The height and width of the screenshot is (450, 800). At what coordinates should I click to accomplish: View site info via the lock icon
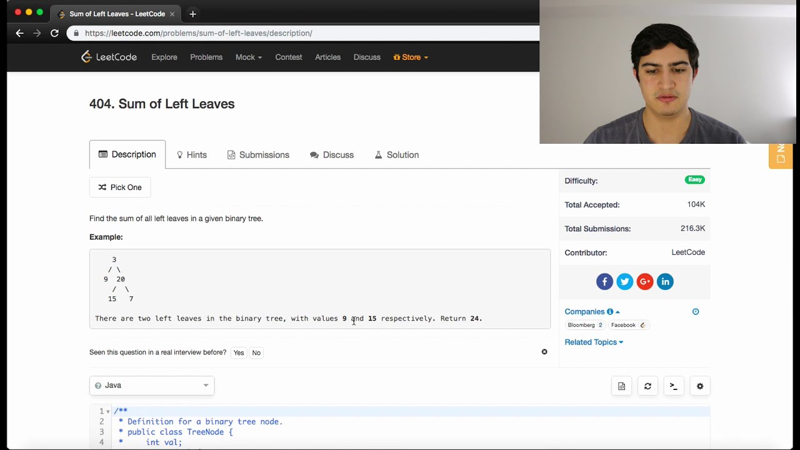pos(76,33)
